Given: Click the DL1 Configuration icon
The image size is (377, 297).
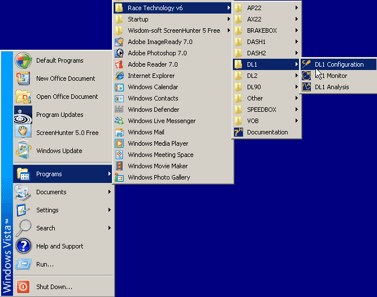Looking at the screenshot, I should 306,64.
